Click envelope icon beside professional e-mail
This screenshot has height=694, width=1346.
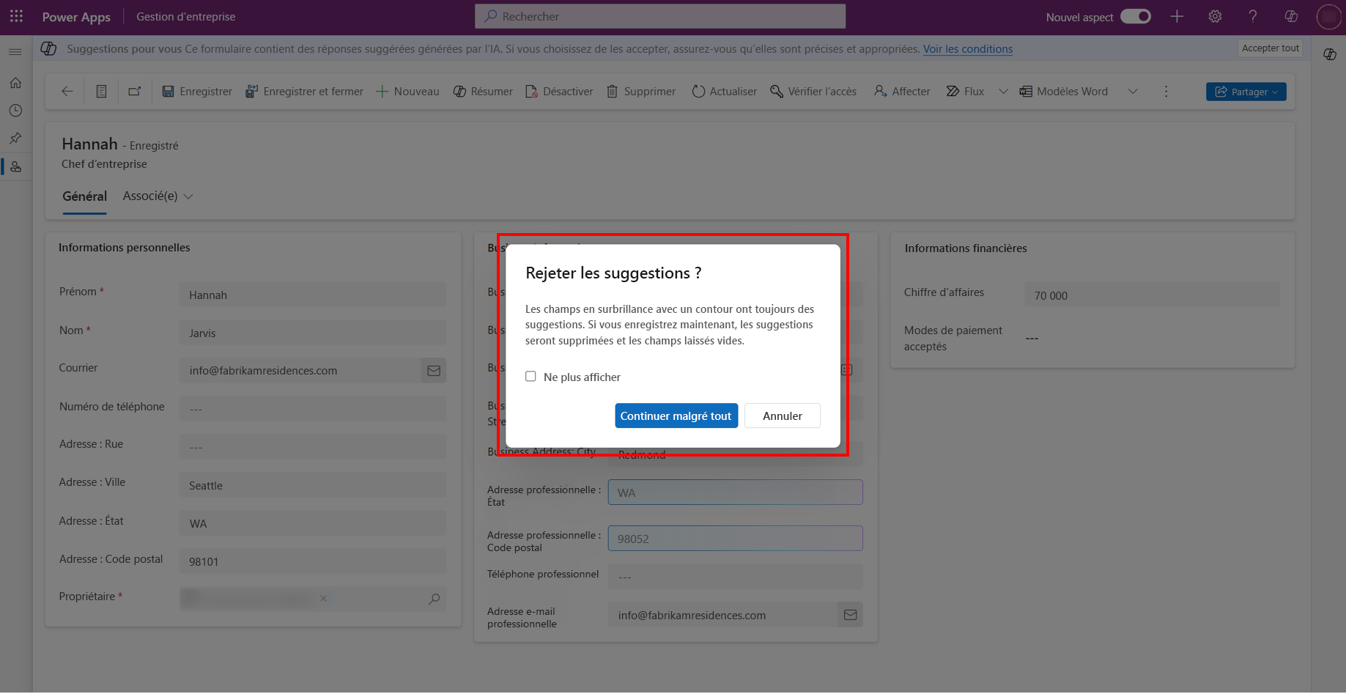point(850,615)
